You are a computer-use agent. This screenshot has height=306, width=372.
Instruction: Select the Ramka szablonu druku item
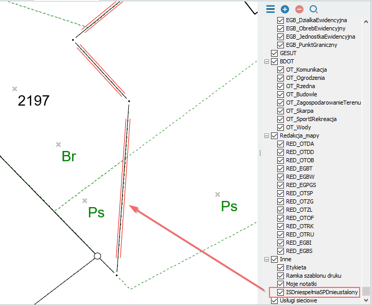(313, 276)
